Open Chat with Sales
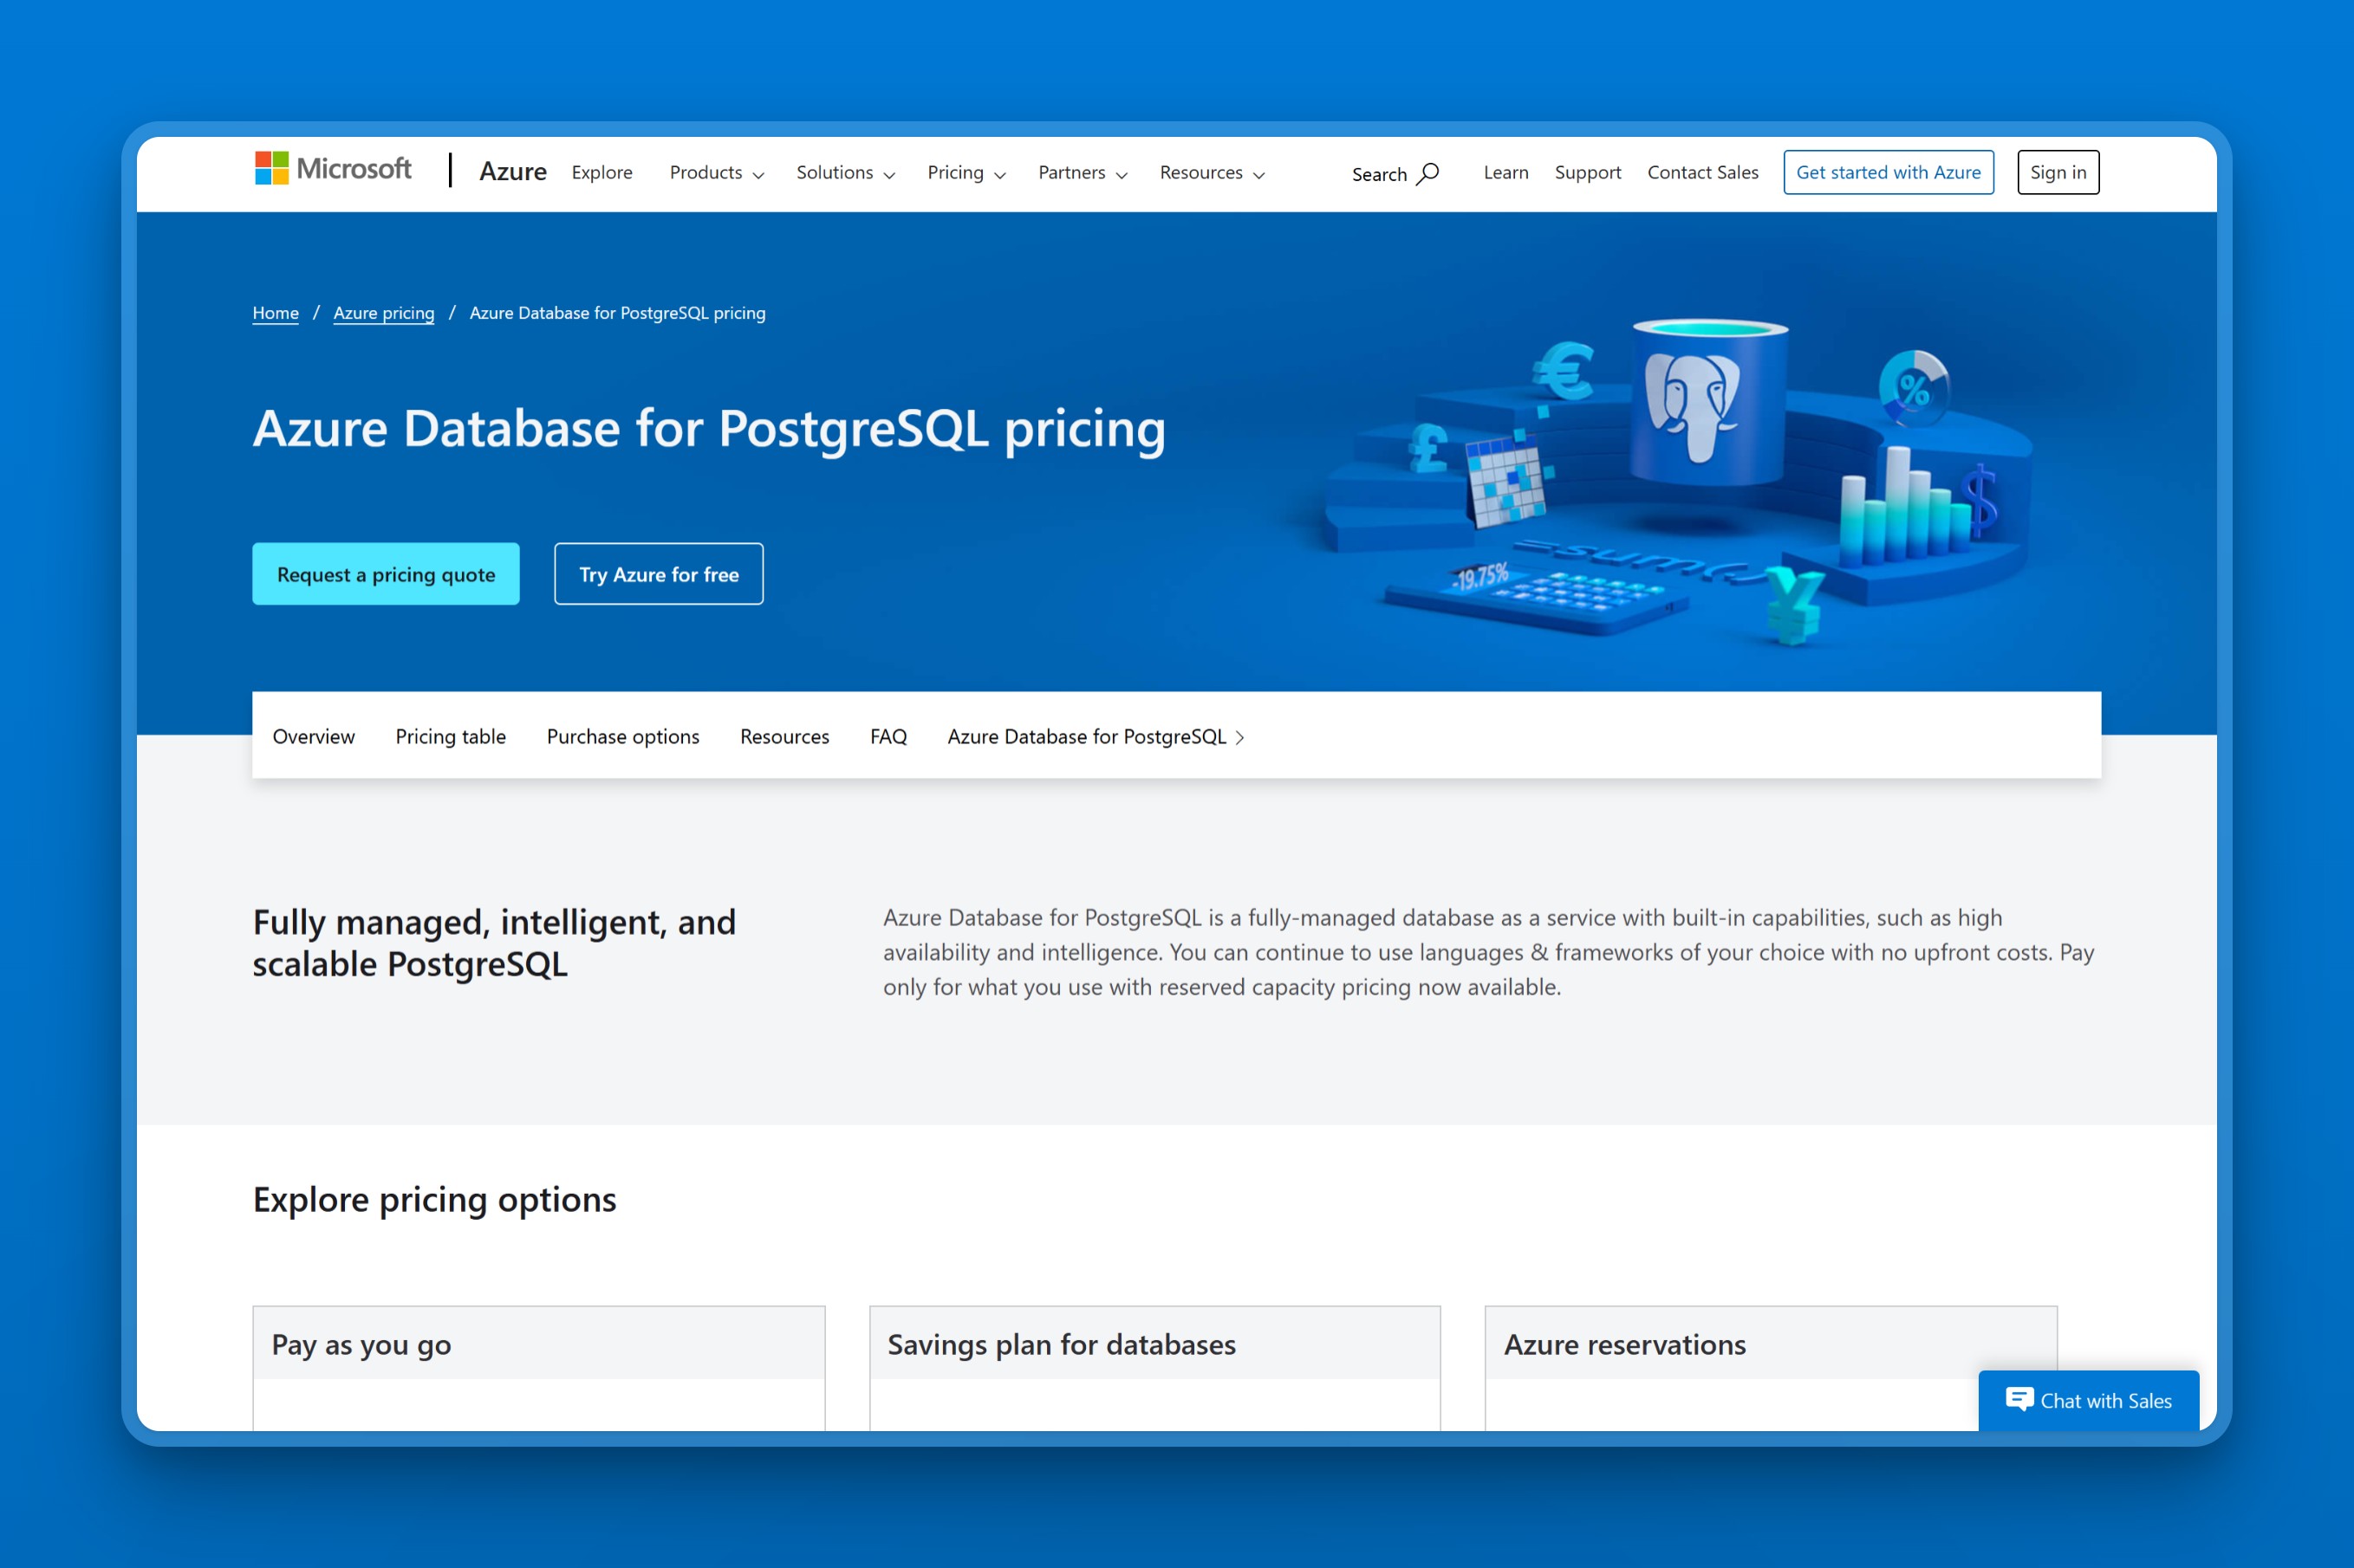 2088,1400
